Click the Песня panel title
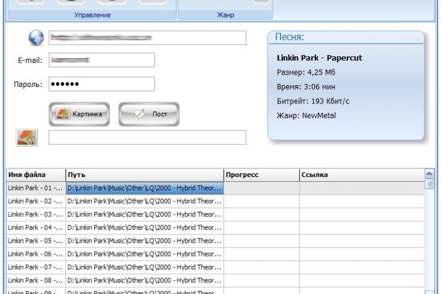441x294 pixels. pyautogui.click(x=289, y=37)
